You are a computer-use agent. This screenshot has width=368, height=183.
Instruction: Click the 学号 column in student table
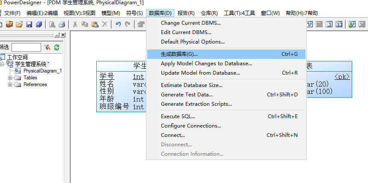107,76
